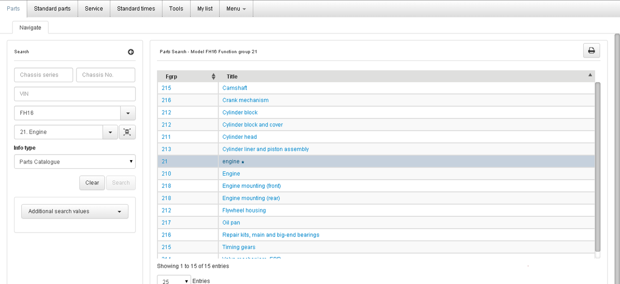Select the highlighted engine row title
The height and width of the screenshot is (284, 620).
pyautogui.click(x=231, y=162)
